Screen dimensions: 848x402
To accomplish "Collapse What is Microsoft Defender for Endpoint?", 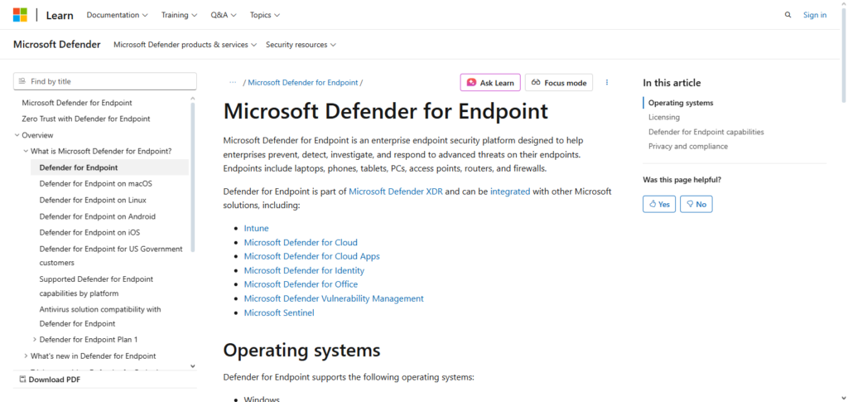I will point(26,152).
